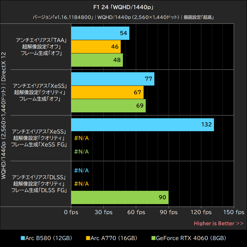The width and height of the screenshot is (247, 247).
Task: Click the '90 fps' axis label
Action: [169, 212]
